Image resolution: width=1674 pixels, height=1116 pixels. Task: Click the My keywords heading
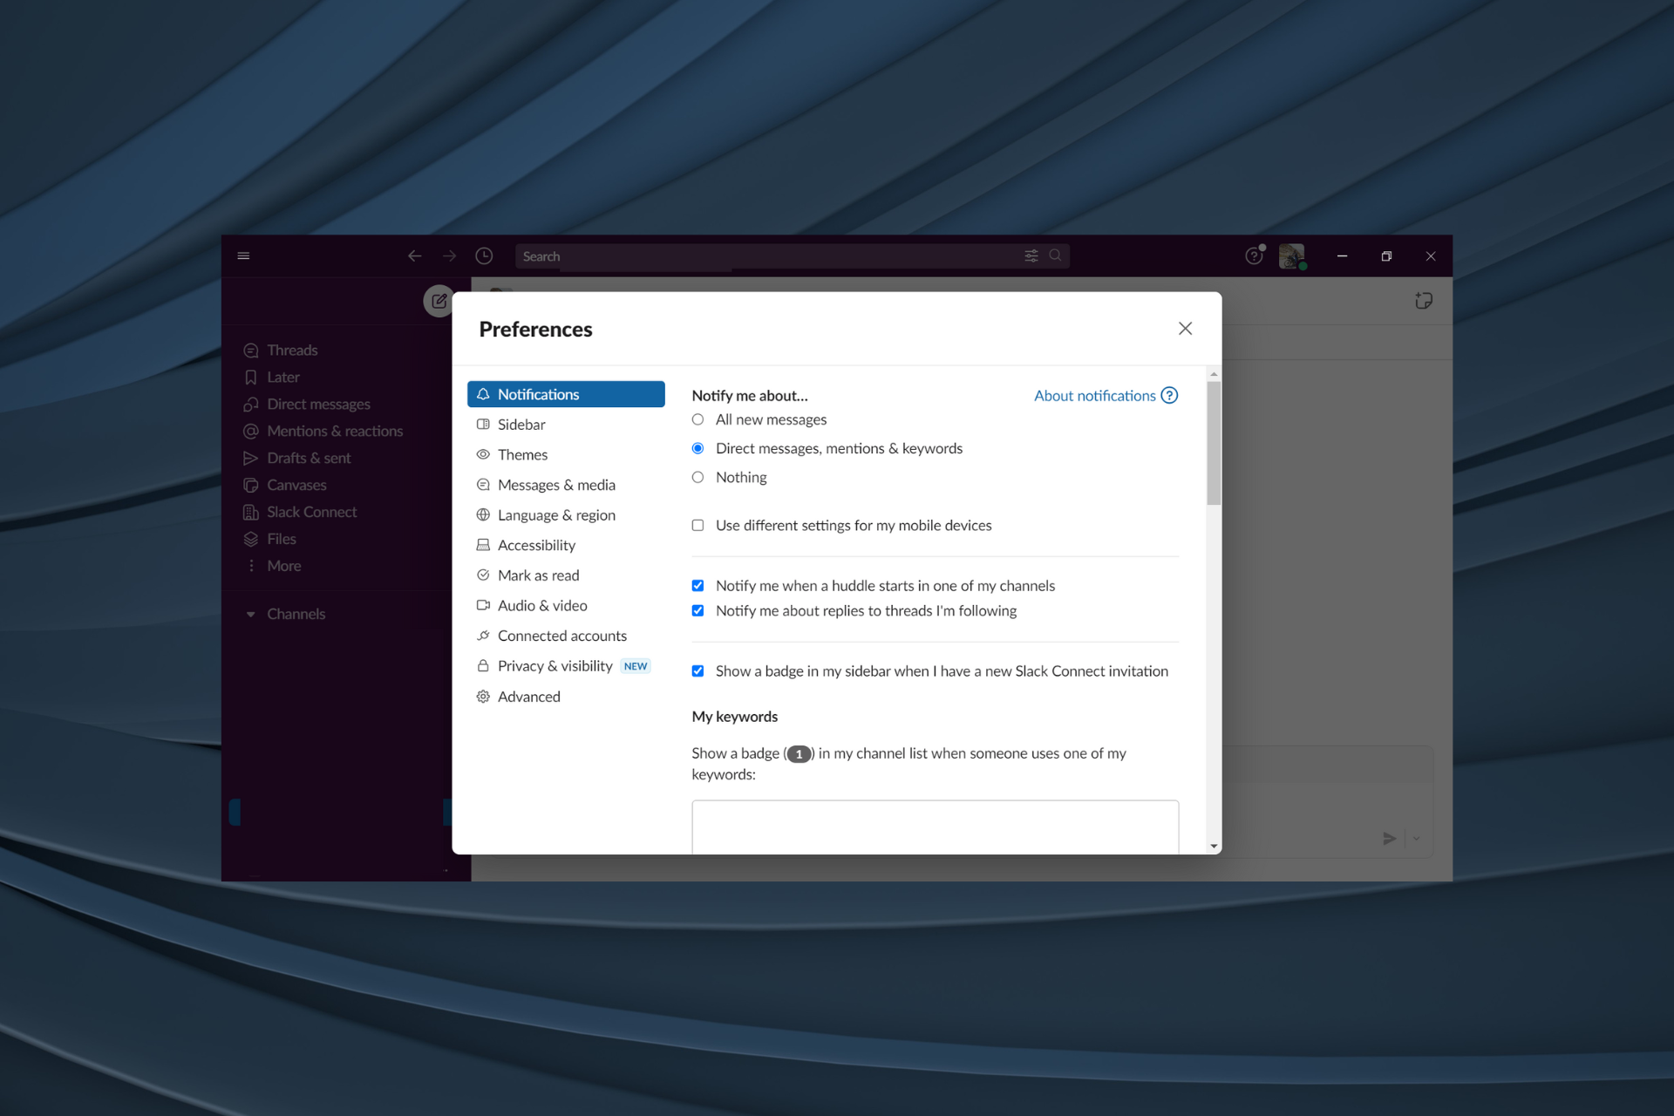pos(734,717)
